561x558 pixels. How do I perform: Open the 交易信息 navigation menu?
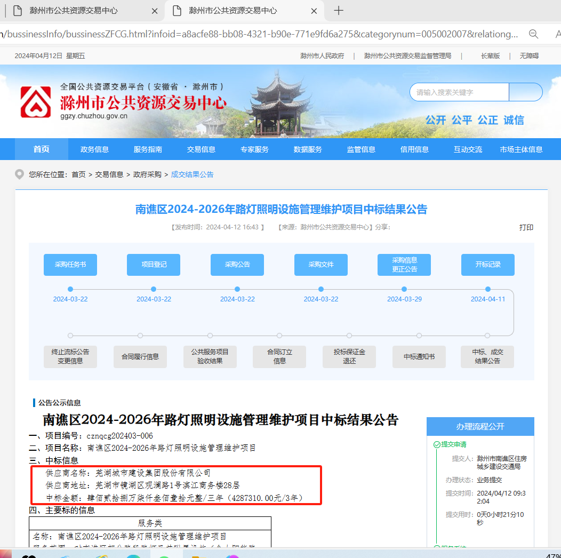(201, 149)
